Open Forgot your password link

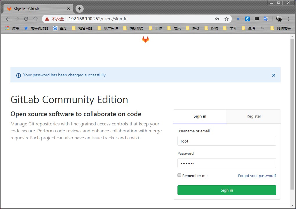click(257, 176)
